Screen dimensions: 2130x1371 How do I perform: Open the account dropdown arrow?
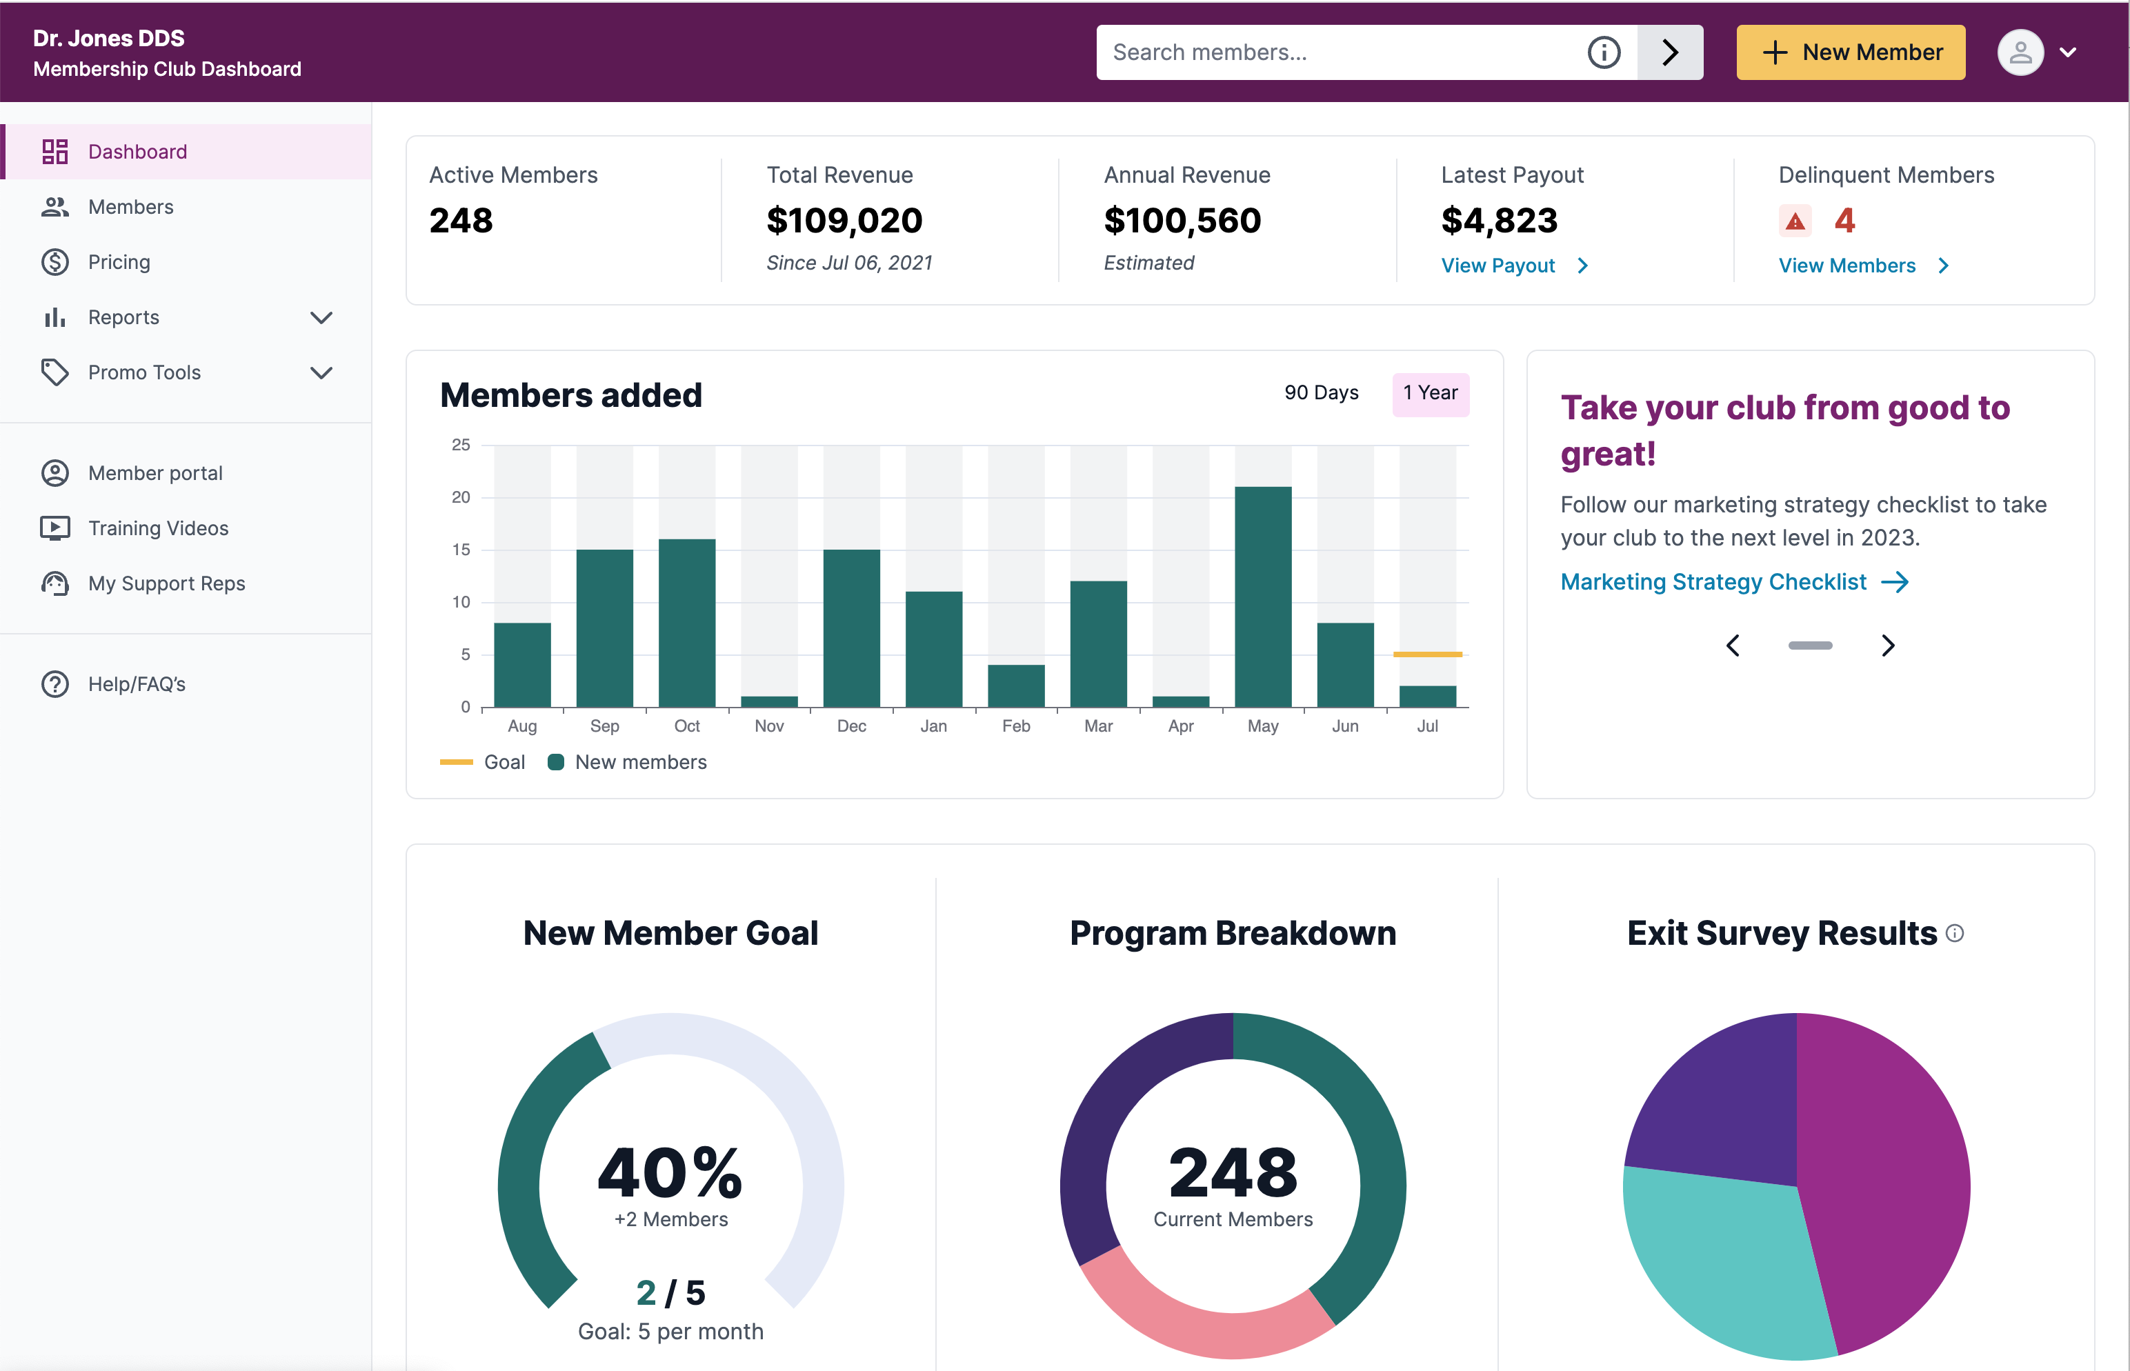[2069, 52]
